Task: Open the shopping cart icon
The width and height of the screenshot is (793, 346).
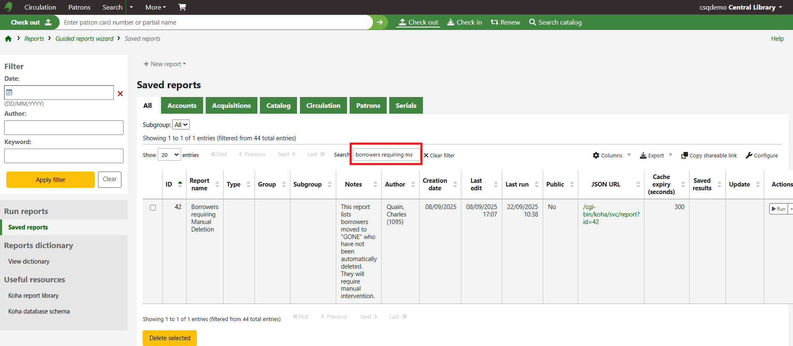Action: 182,7
